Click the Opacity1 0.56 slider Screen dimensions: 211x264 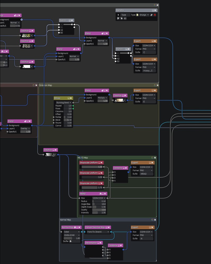15,26
